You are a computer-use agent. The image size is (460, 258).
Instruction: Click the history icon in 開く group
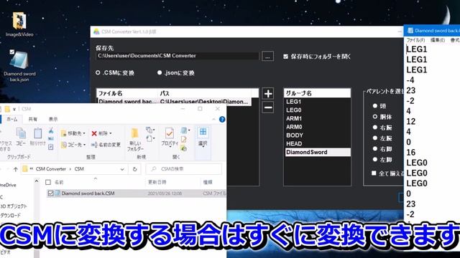184,148
